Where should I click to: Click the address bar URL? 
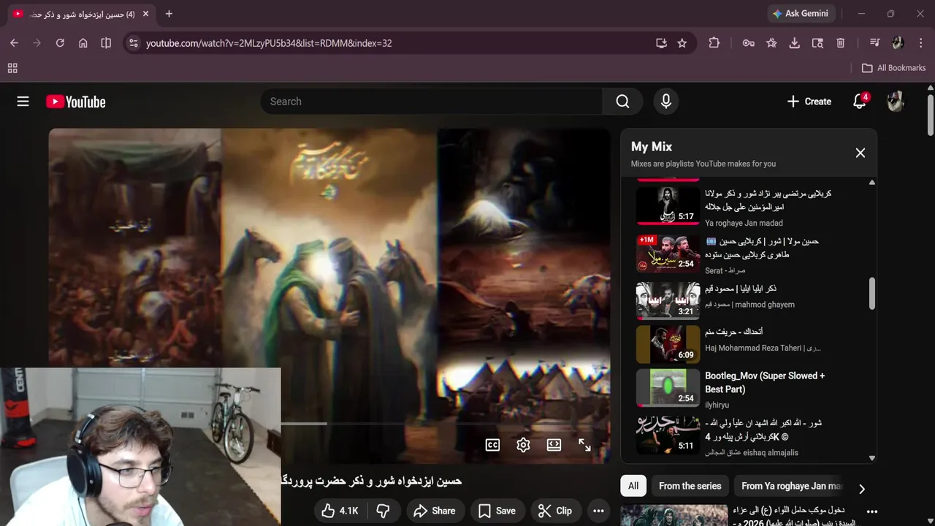click(269, 43)
